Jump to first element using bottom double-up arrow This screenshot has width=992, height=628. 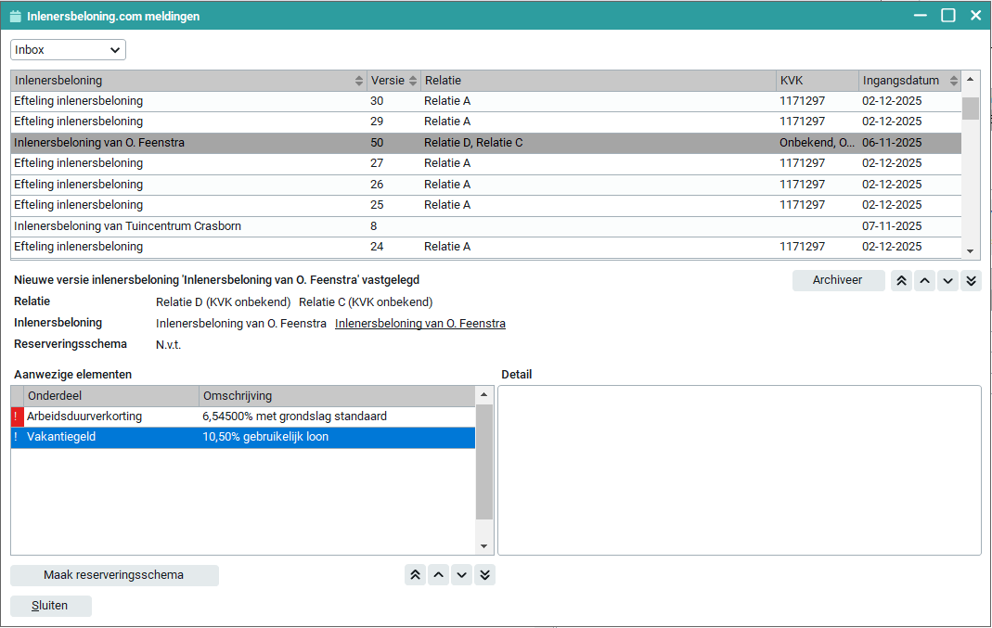pyautogui.click(x=415, y=575)
